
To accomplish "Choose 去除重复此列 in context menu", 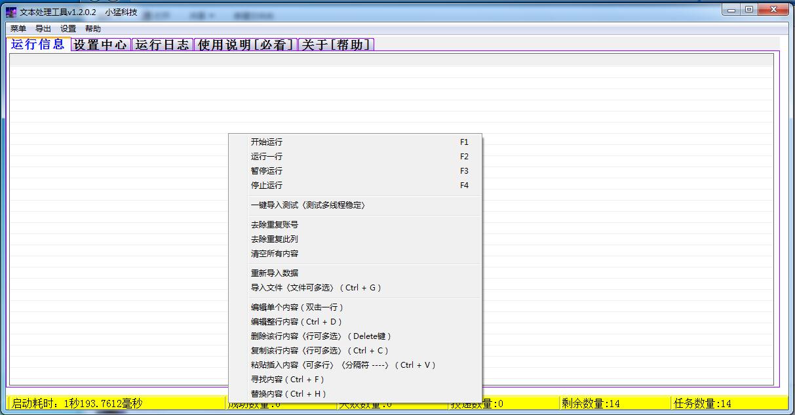I will (x=355, y=239).
